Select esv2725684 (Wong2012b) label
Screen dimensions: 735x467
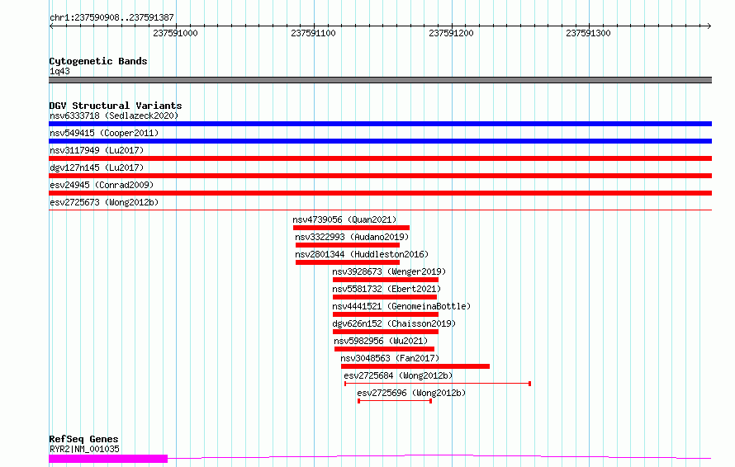(398, 375)
